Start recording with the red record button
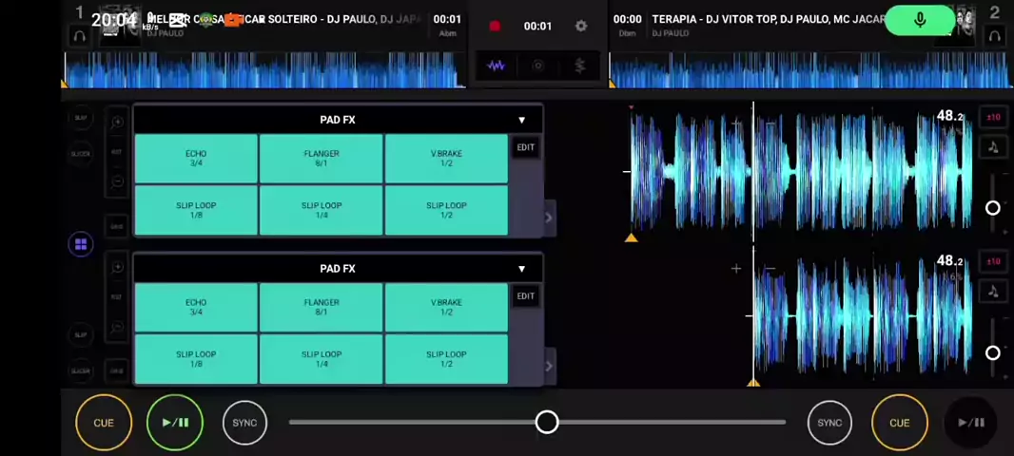1014x456 pixels. [495, 27]
